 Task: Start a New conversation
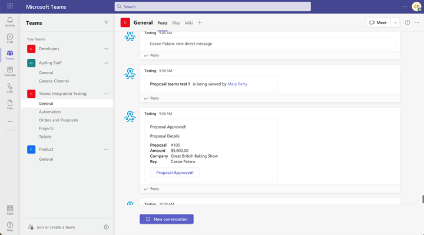click(x=167, y=219)
